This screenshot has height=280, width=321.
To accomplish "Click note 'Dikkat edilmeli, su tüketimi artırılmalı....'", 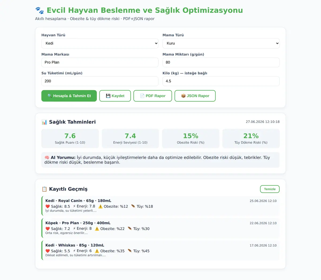I will (x=76, y=255).
